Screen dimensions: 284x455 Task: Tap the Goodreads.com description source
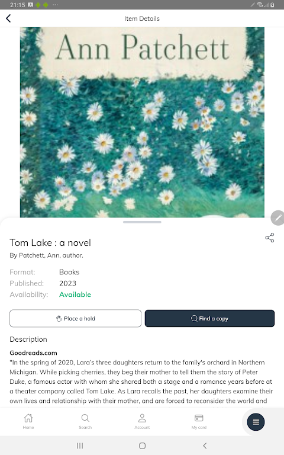(33, 353)
